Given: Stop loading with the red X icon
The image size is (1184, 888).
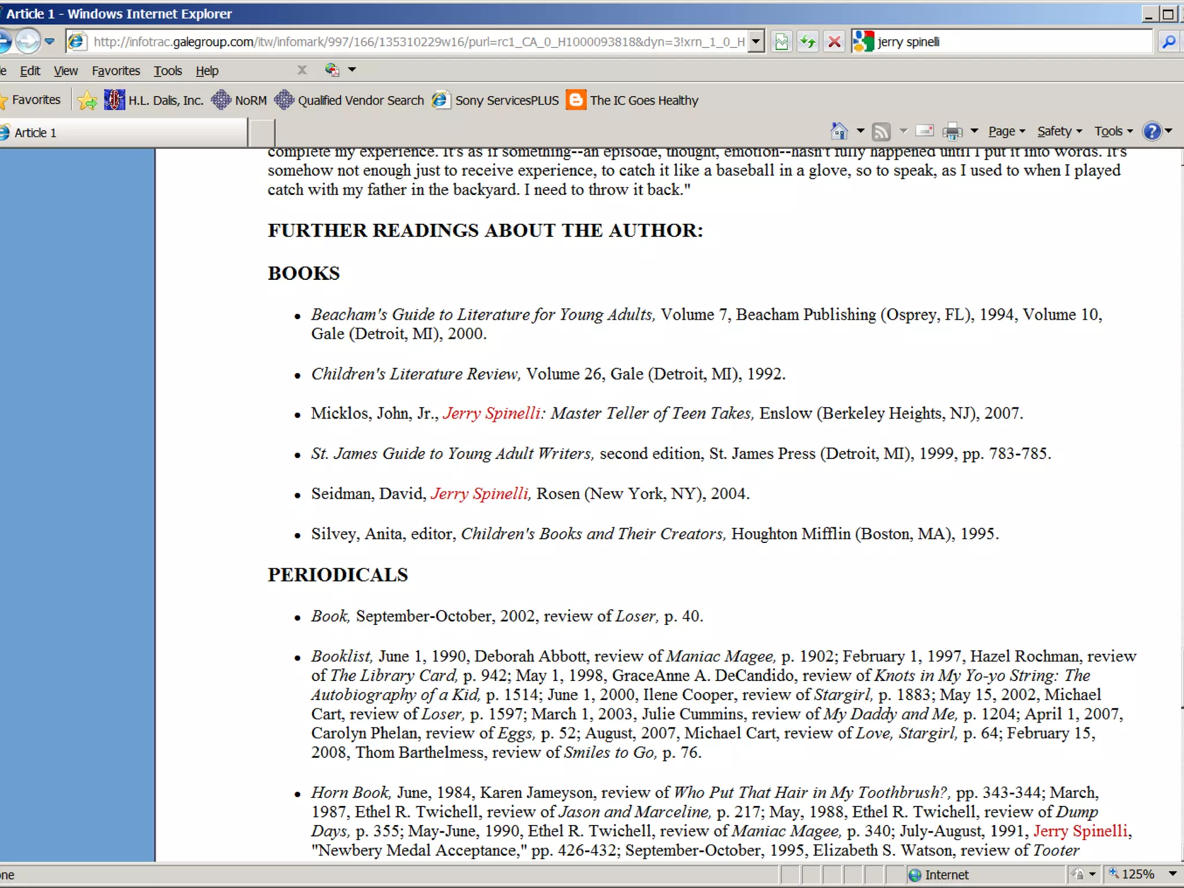Looking at the screenshot, I should (x=834, y=42).
